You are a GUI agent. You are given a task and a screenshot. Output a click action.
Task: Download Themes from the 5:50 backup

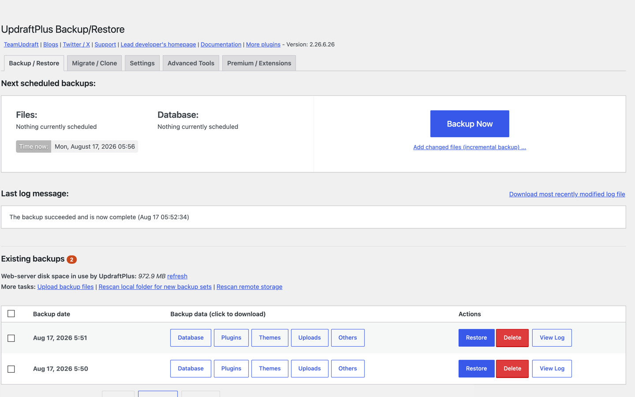coord(270,369)
